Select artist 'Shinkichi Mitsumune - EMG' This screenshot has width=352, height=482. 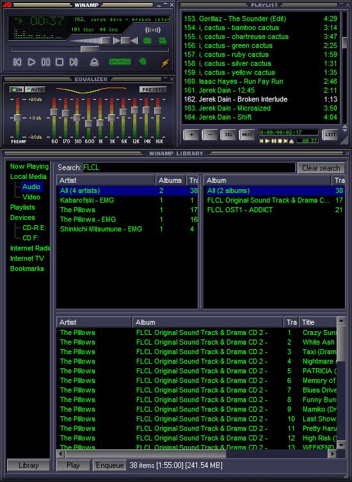coord(127,229)
